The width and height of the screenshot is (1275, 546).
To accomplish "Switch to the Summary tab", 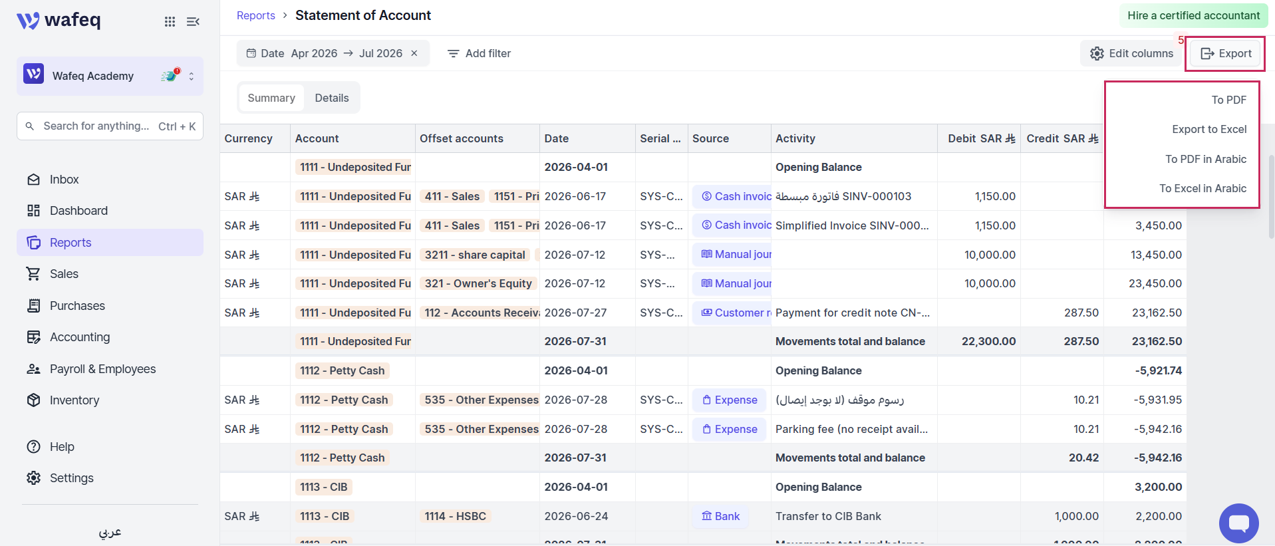I will click(271, 98).
